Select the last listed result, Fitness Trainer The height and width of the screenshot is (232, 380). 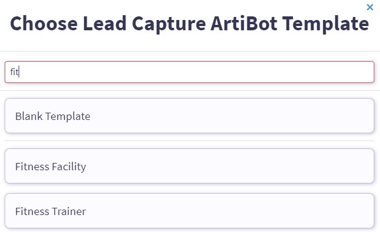click(189, 211)
